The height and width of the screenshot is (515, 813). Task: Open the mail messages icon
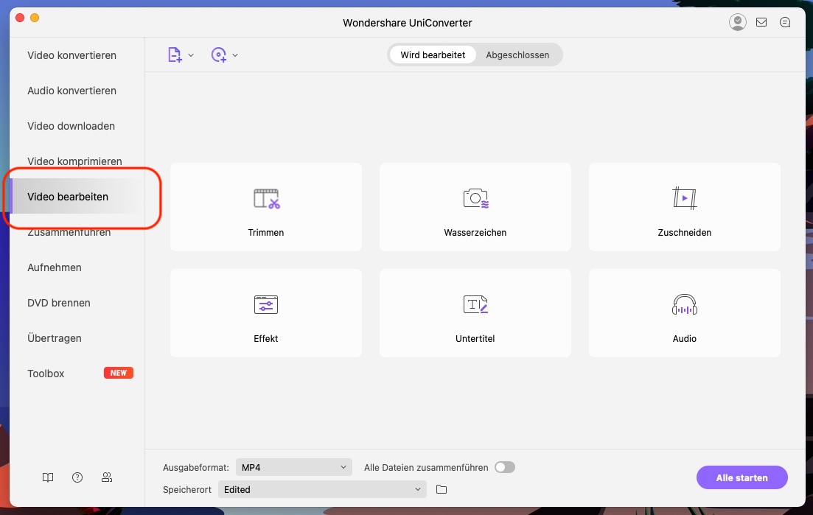(761, 22)
